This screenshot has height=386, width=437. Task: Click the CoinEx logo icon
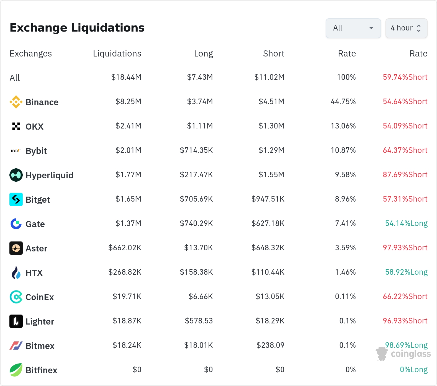(16, 297)
